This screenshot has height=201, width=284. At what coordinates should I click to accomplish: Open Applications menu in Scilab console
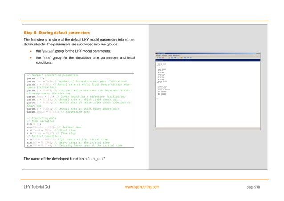click(x=176, y=55)
